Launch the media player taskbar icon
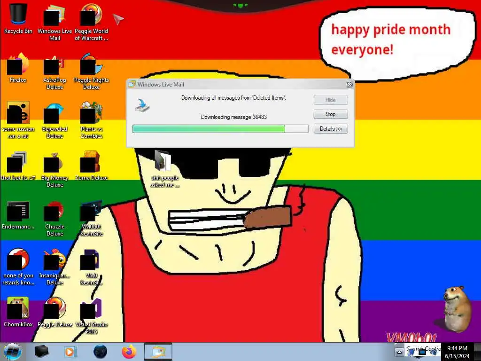This screenshot has height=361, width=481. tap(70, 352)
